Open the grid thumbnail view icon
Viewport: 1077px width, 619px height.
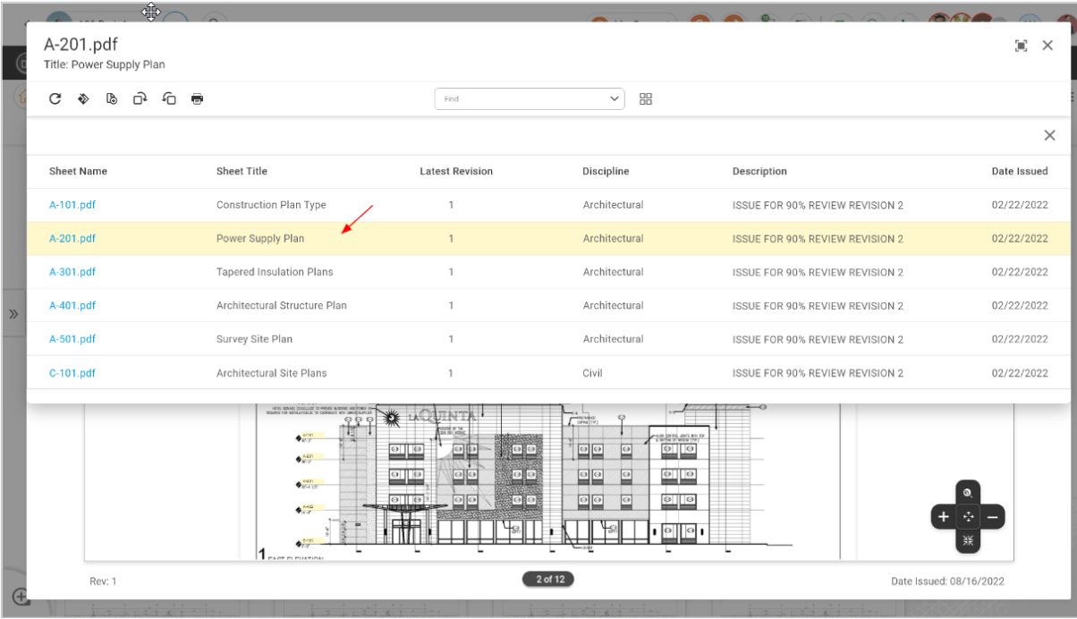646,98
